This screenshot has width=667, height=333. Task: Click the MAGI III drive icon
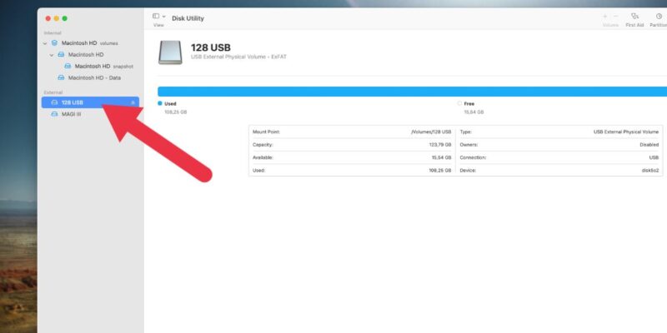click(x=54, y=114)
